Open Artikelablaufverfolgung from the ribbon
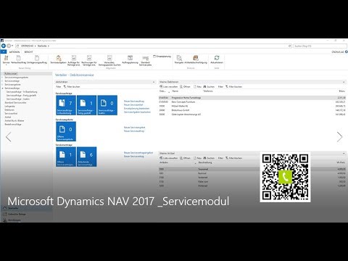This screenshot has height=261, width=348. coord(196,59)
